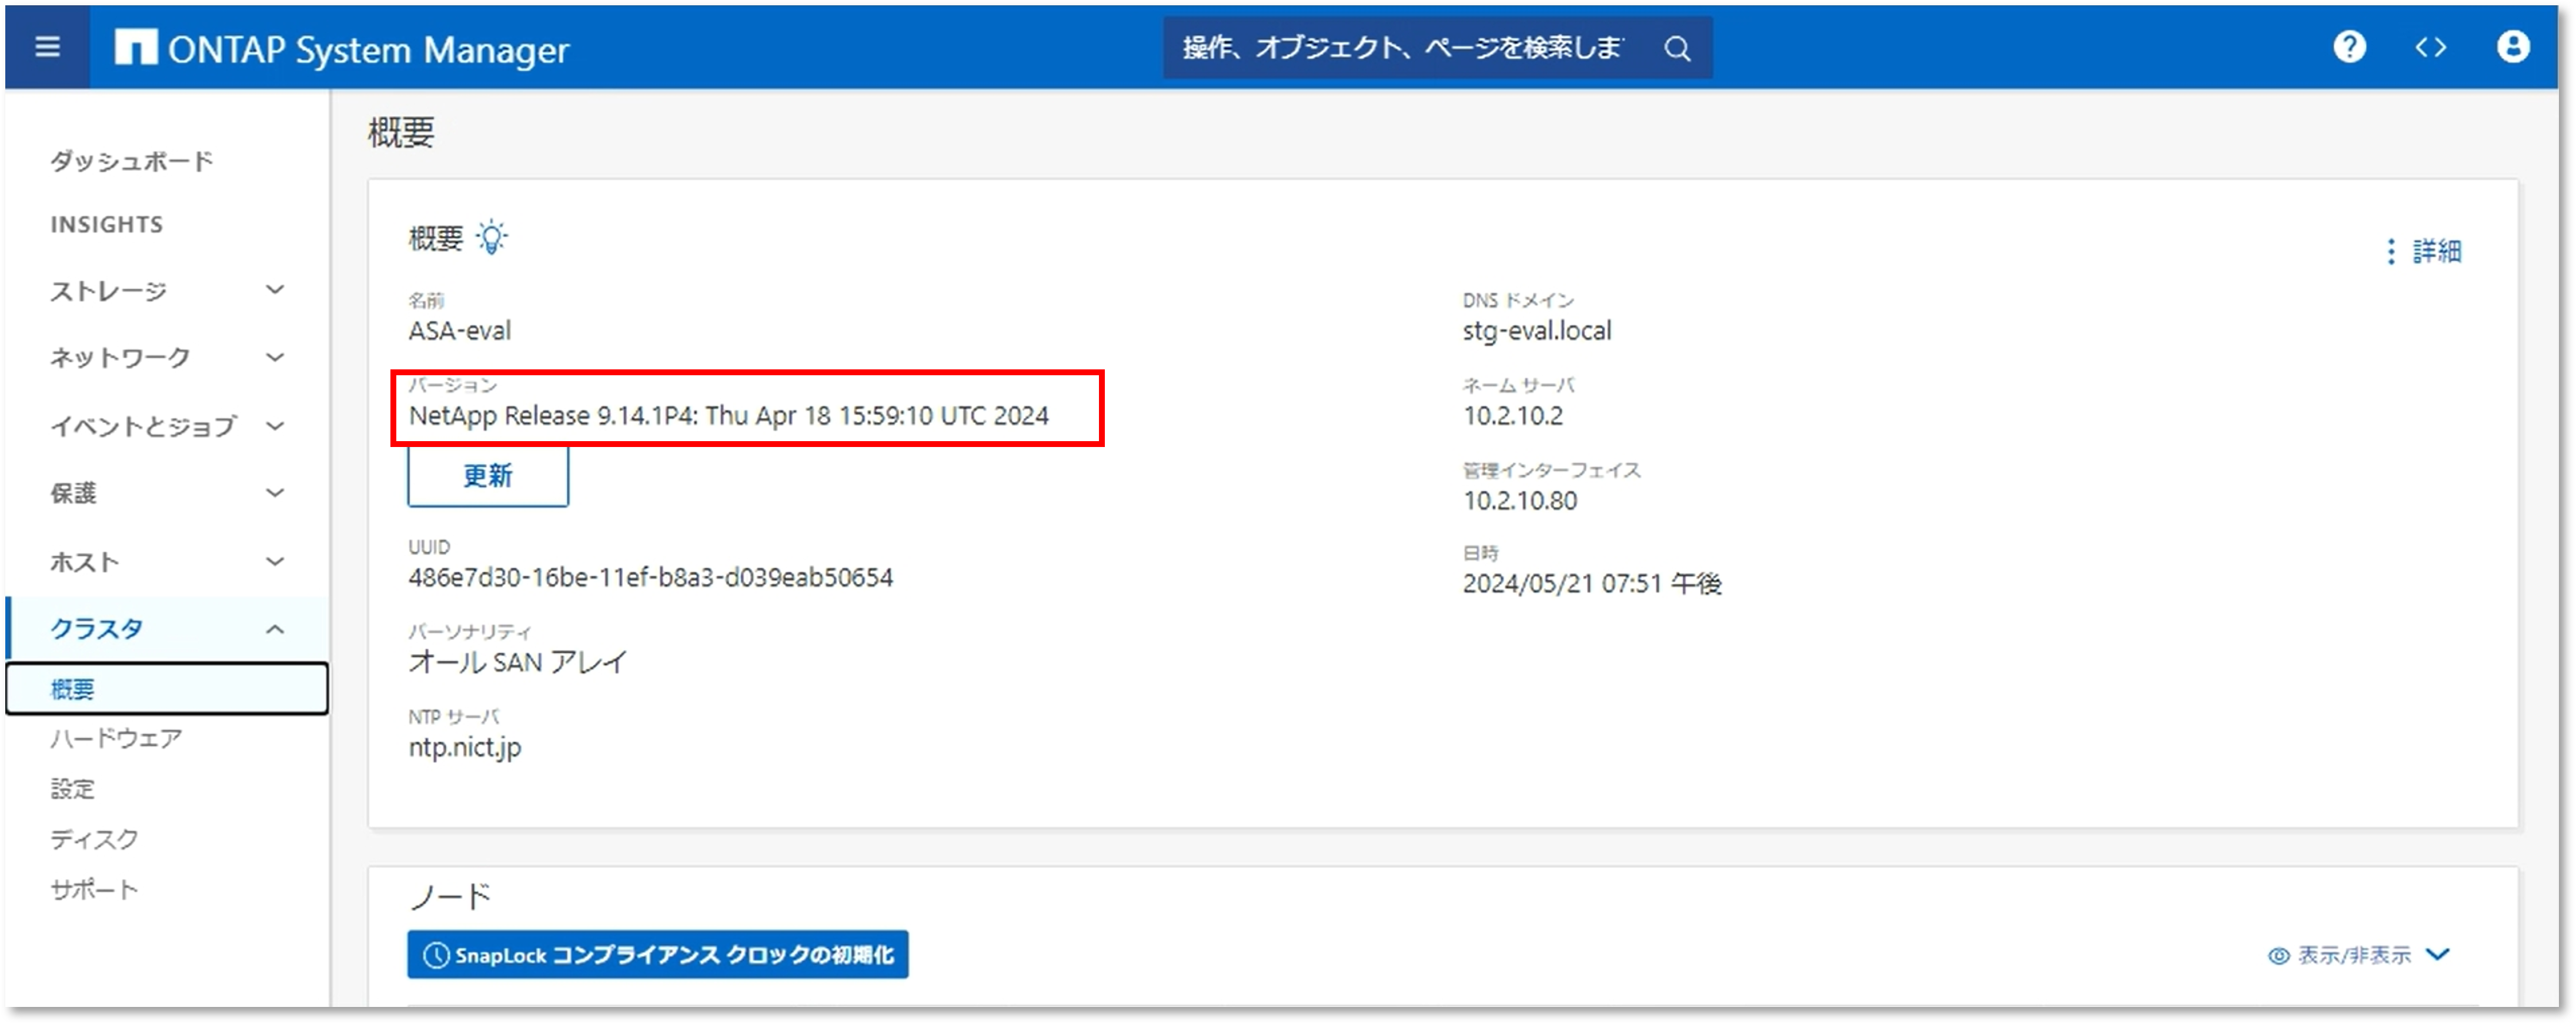
Task: Click the ノード section heading
Action: (x=451, y=897)
